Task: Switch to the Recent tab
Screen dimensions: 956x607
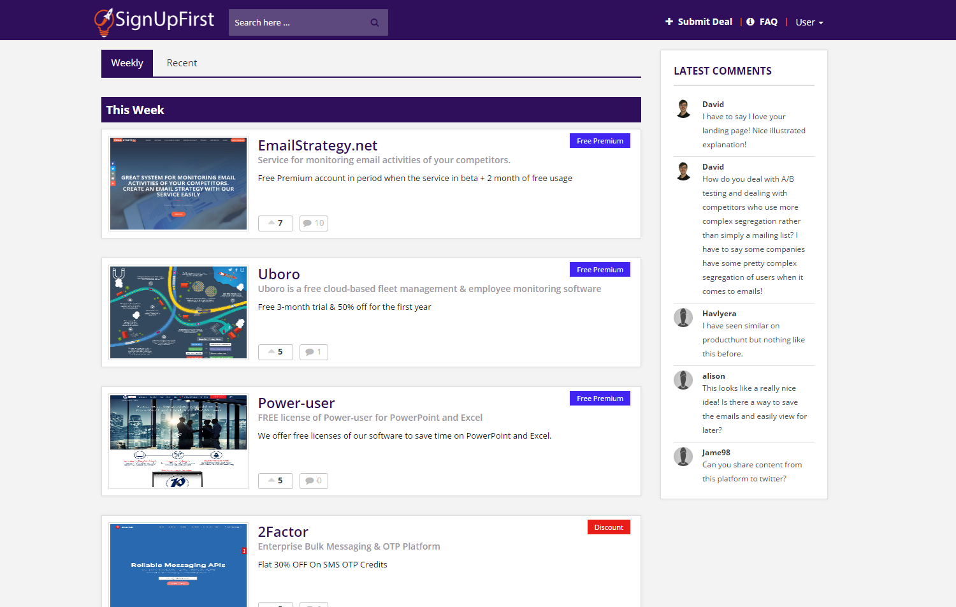Action: [182, 63]
